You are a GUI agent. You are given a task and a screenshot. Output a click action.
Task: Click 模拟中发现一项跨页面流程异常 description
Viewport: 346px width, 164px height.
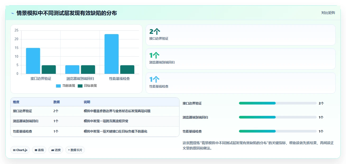coord(106,121)
